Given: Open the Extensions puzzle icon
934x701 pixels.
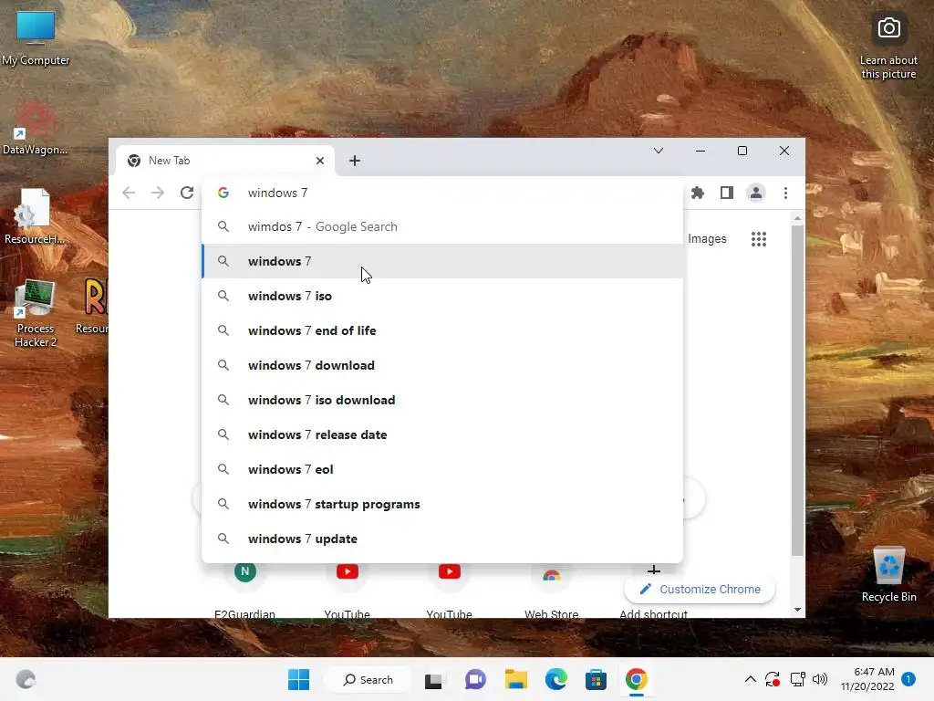Looking at the screenshot, I should pyautogui.click(x=698, y=193).
